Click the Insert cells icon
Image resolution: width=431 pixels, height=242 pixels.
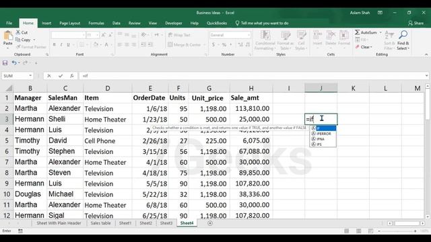(317, 36)
